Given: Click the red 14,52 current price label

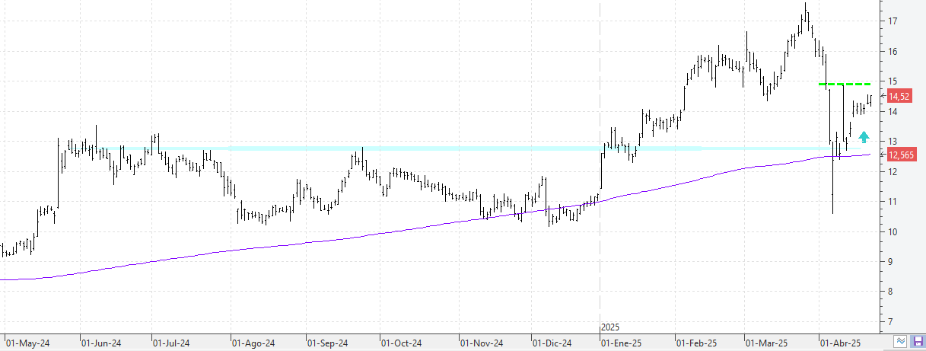Looking at the screenshot, I should (899, 96).
